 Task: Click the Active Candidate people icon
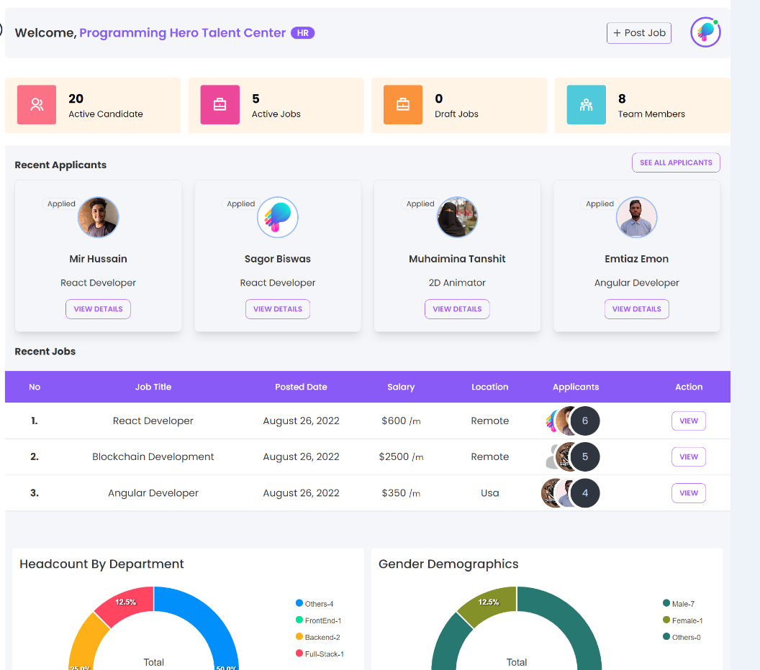tap(37, 104)
